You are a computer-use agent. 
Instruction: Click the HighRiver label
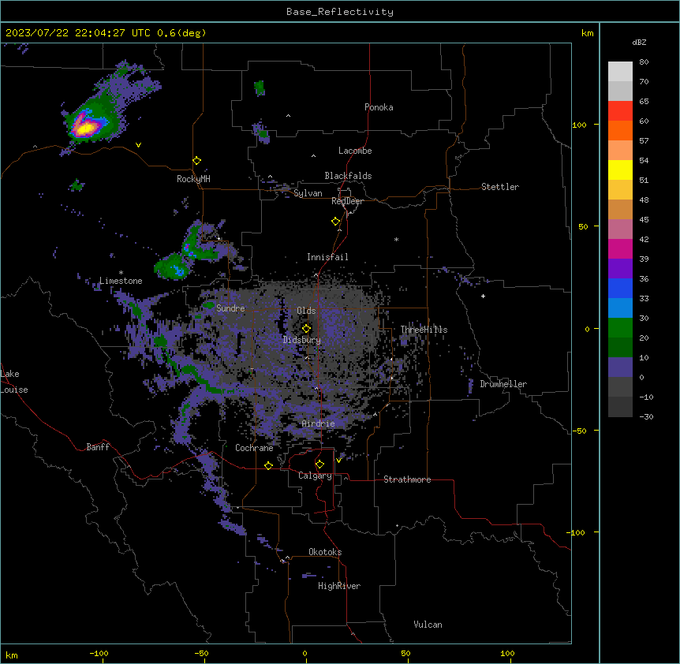pos(339,586)
